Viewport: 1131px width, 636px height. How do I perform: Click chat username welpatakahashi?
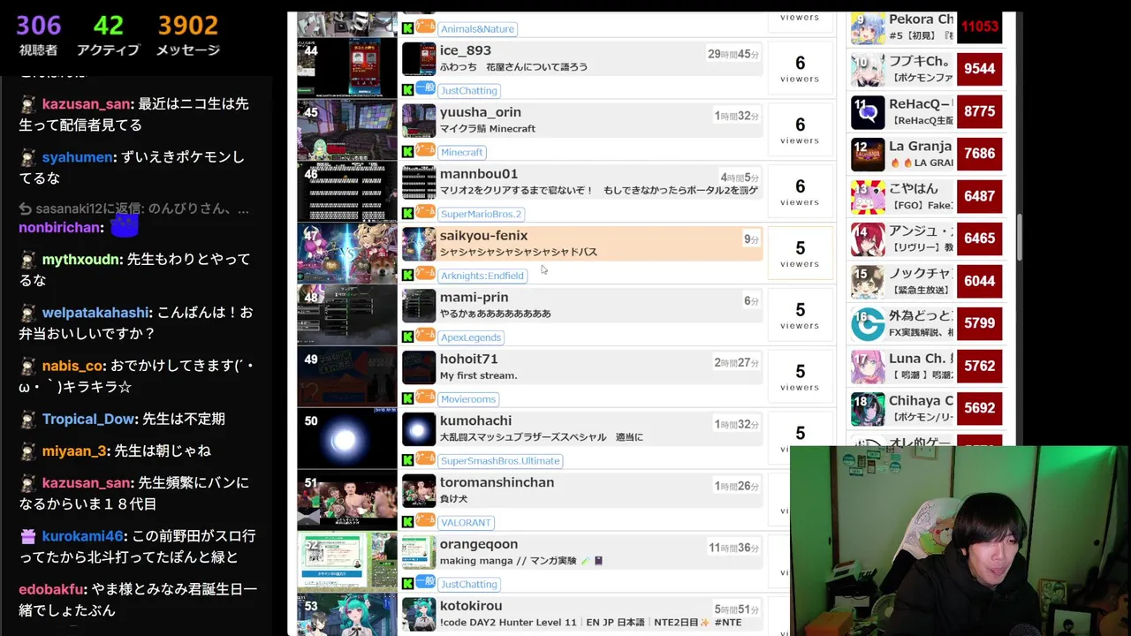(x=95, y=313)
